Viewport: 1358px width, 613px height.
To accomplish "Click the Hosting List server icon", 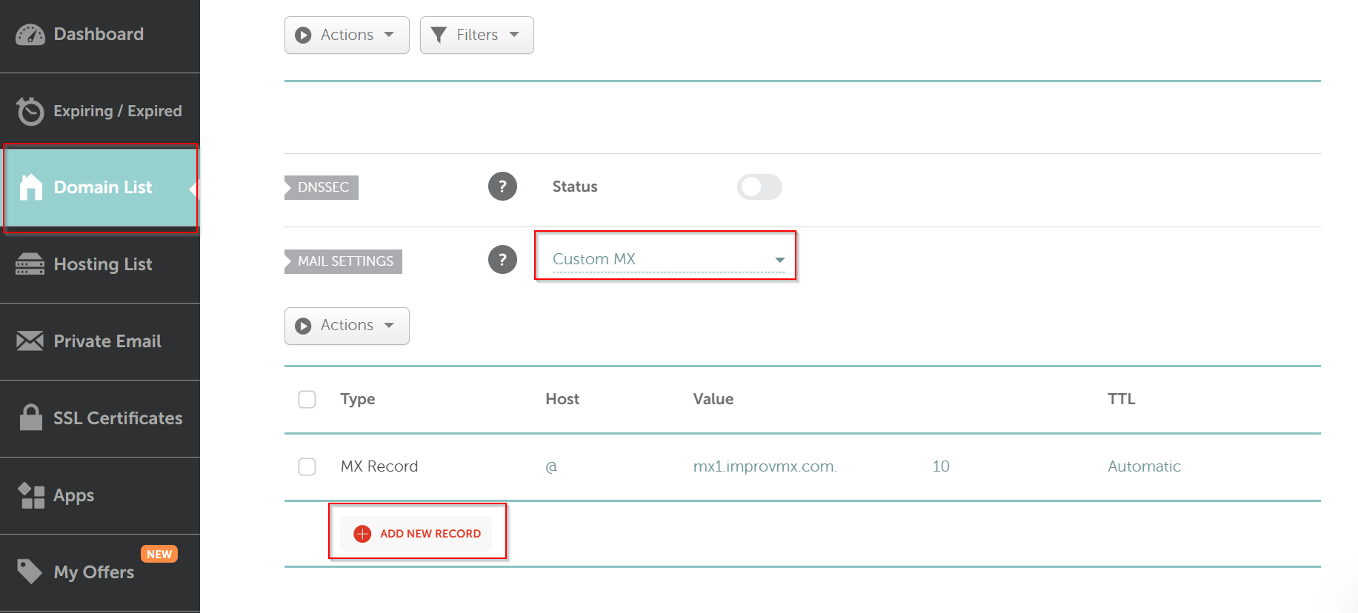I will point(30,264).
